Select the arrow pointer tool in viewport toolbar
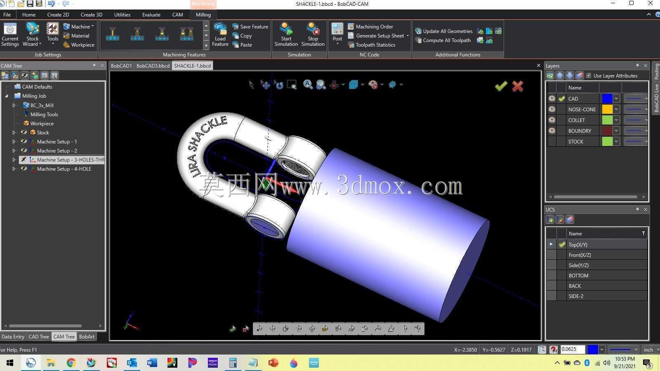Viewport: 660px width, 371px height. (251, 85)
